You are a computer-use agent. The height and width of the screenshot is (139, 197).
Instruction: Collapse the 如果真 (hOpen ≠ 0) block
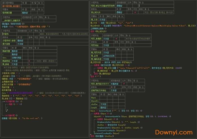(x=91, y=114)
